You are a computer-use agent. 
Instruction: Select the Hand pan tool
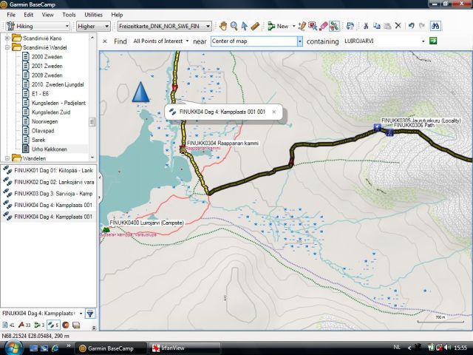223,26
